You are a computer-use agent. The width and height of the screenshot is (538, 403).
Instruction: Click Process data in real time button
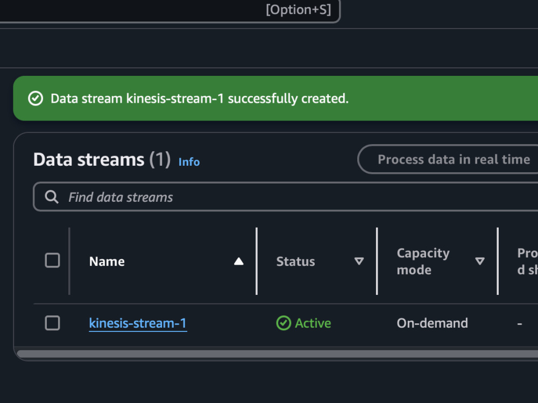(x=448, y=159)
